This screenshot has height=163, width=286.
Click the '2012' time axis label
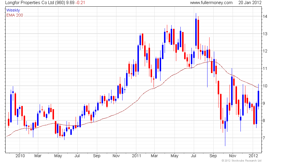tap(253, 156)
